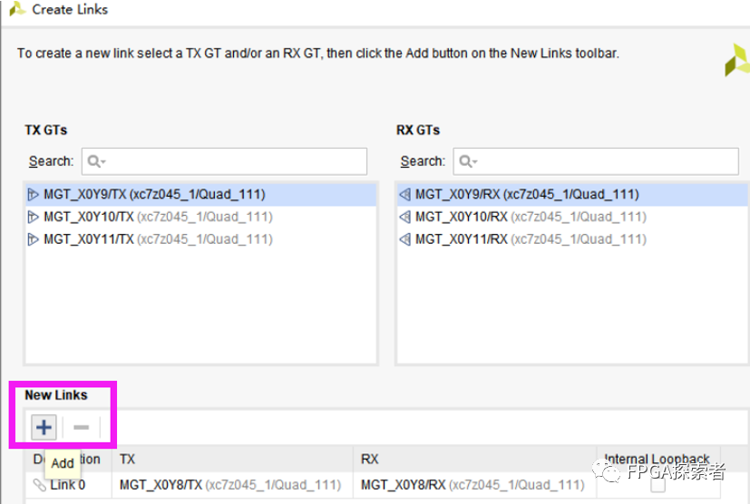Click into the RX GTs search field

608,161
